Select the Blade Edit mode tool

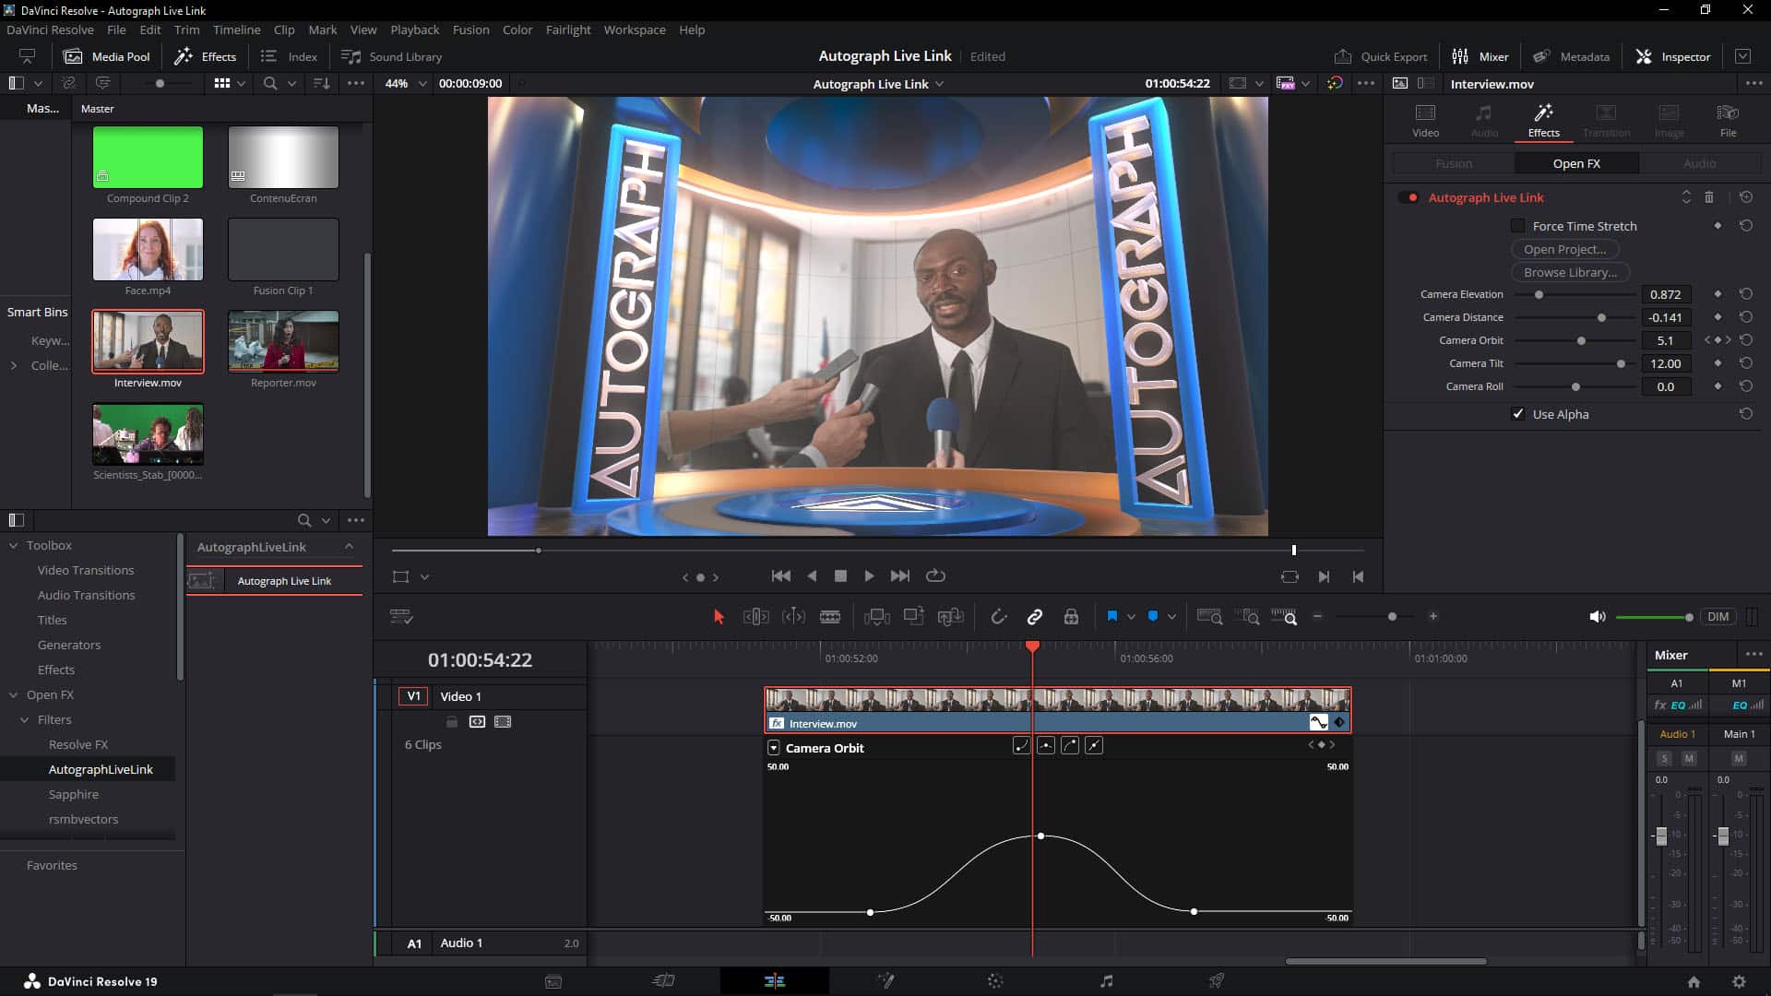click(831, 616)
